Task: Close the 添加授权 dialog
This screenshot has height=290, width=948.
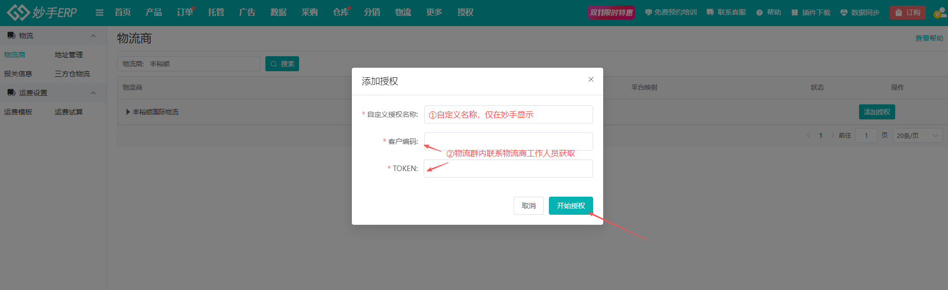Action: point(591,79)
